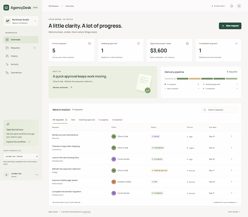
Task: Open the Checkout stops after shipping row chevron
Action: coord(232,148)
